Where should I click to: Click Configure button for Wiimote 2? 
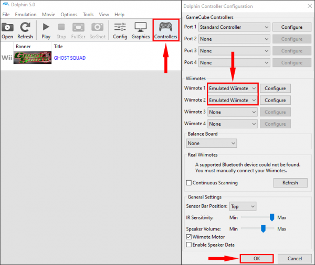point(275,100)
